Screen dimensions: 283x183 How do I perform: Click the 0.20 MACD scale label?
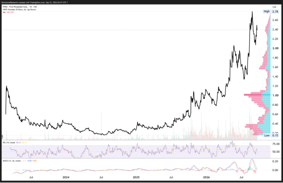(275, 161)
